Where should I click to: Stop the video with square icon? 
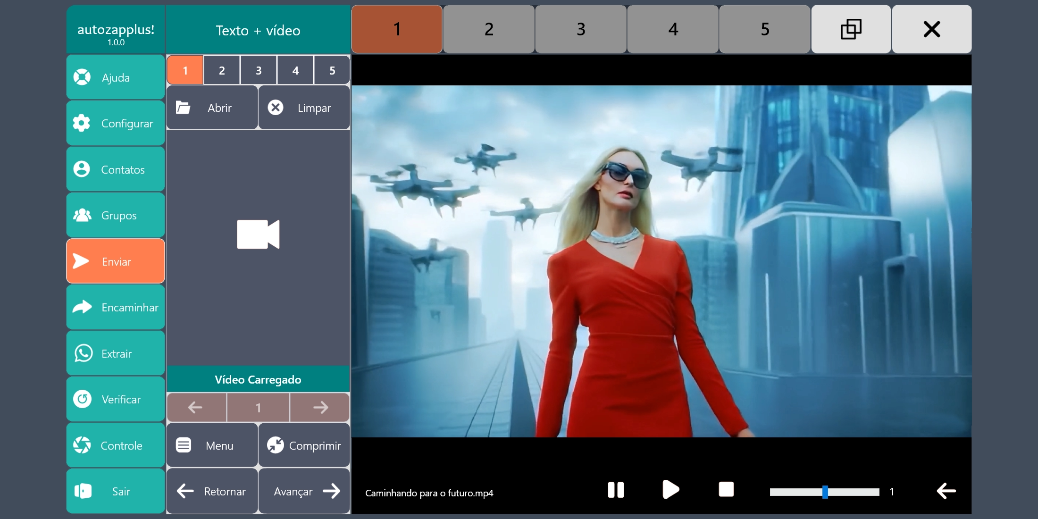[x=726, y=490]
